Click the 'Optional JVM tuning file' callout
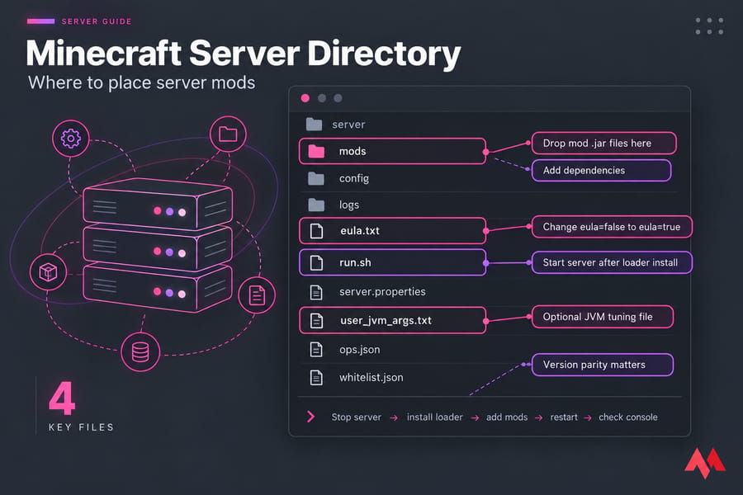The height and width of the screenshot is (495, 743). tap(603, 317)
